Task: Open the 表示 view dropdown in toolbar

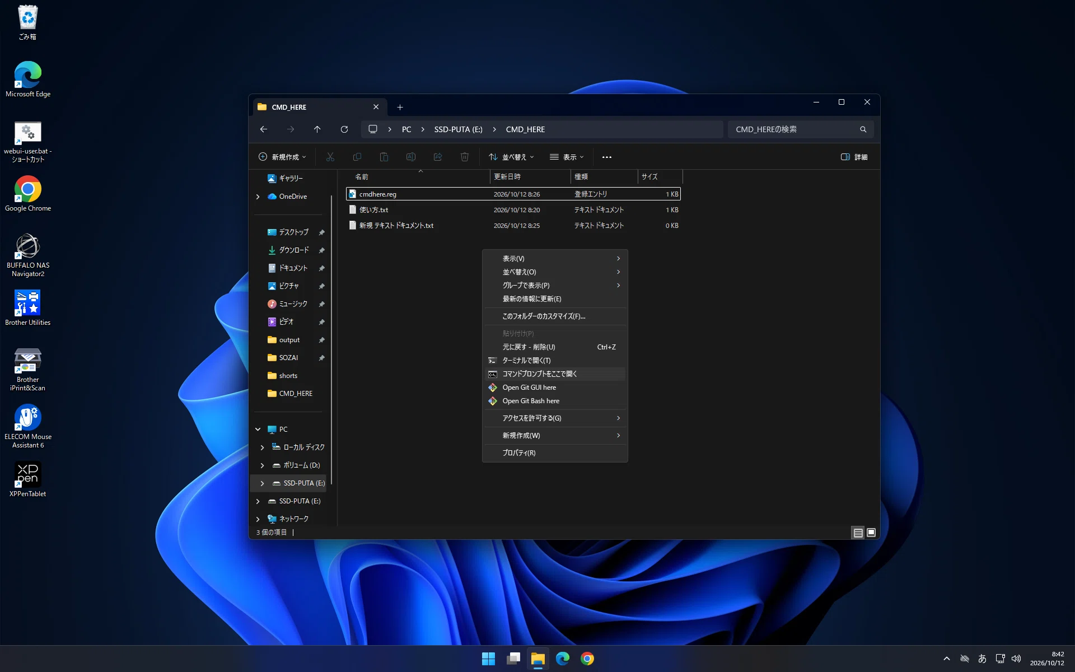Action: coord(567,157)
